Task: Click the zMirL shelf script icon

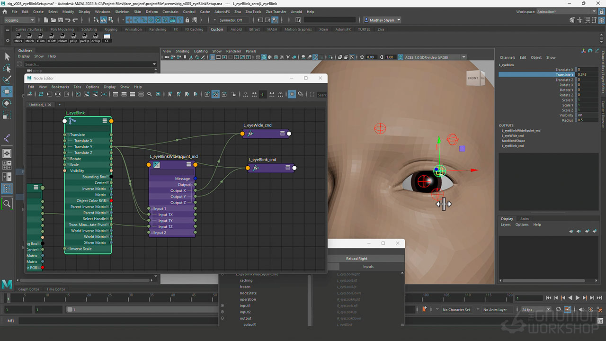Action: click(x=18, y=37)
